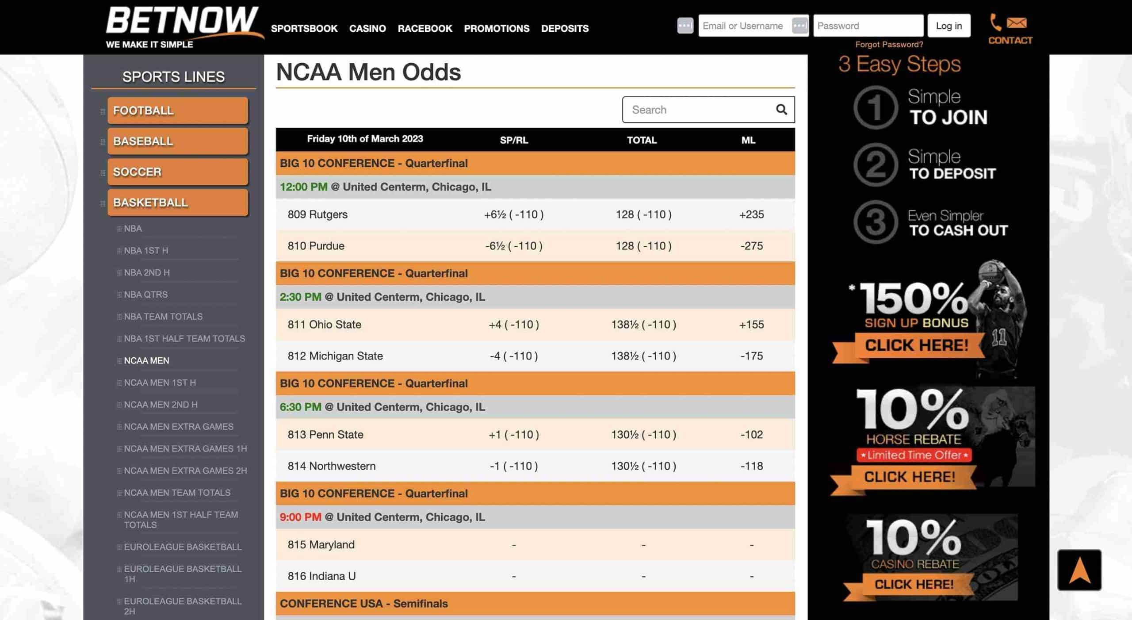Open NCAA MEN 1ST H lines
This screenshot has height=620, width=1132.
click(x=160, y=383)
